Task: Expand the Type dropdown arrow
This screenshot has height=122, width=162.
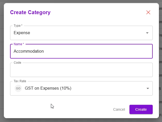Action: [x=147, y=33]
